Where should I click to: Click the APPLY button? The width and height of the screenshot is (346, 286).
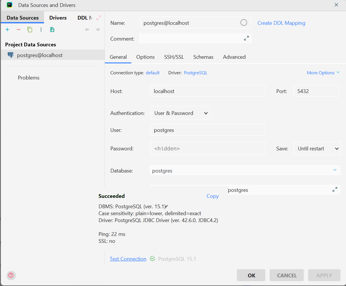click(x=324, y=275)
